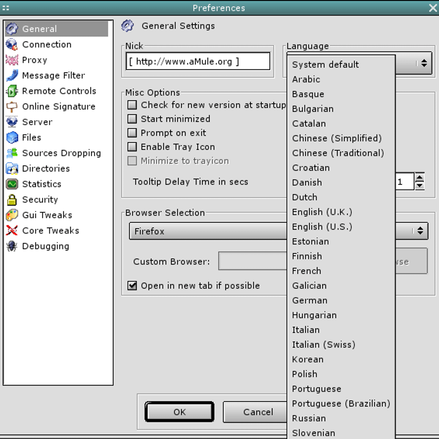Open the Sources Dropping people icon
Viewport: 439px width, 439px height.
[12, 153]
